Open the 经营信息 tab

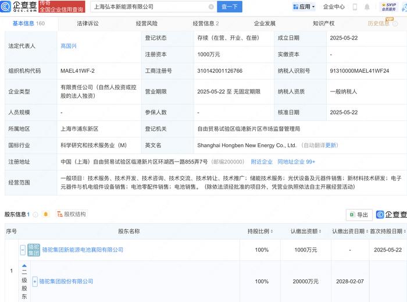pos(206,23)
